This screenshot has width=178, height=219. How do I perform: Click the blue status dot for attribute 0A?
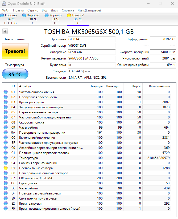tap(6, 132)
